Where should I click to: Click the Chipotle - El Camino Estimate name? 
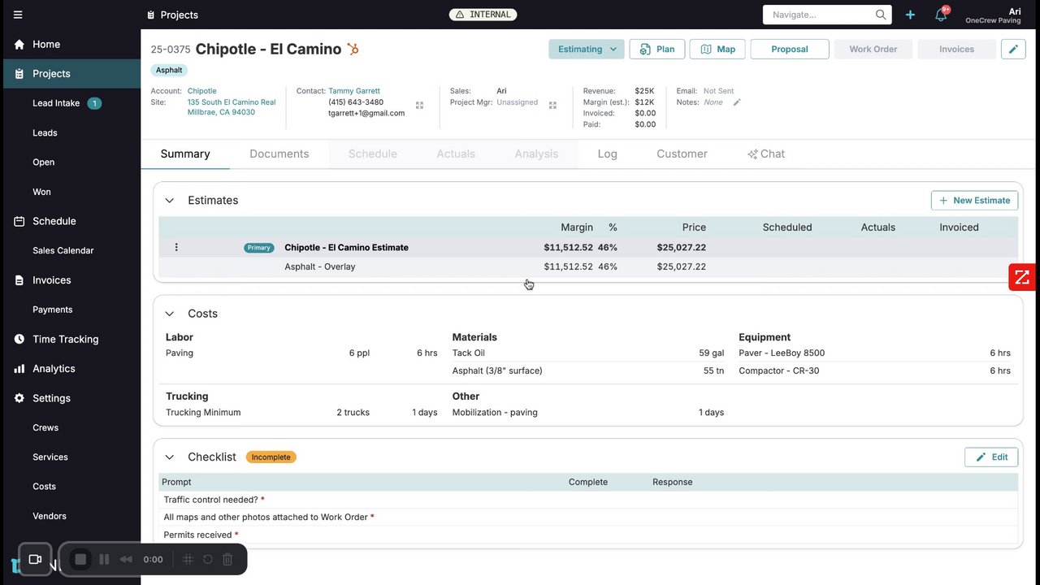[x=346, y=248]
